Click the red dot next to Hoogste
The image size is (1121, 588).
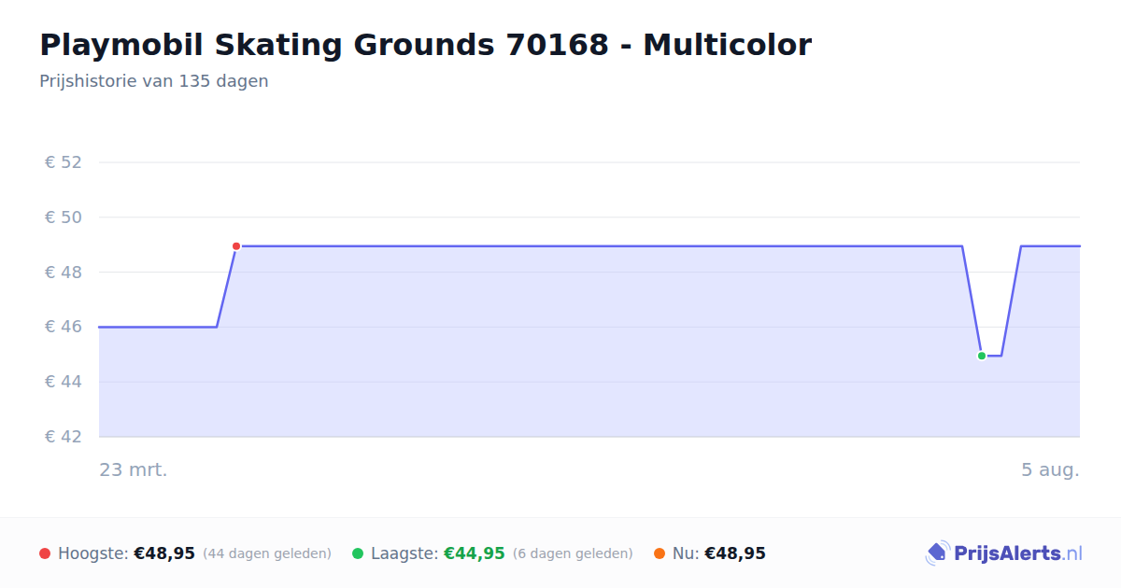click(x=45, y=553)
